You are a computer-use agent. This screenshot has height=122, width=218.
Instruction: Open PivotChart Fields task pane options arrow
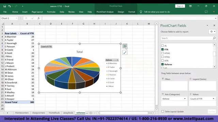tap(207, 25)
